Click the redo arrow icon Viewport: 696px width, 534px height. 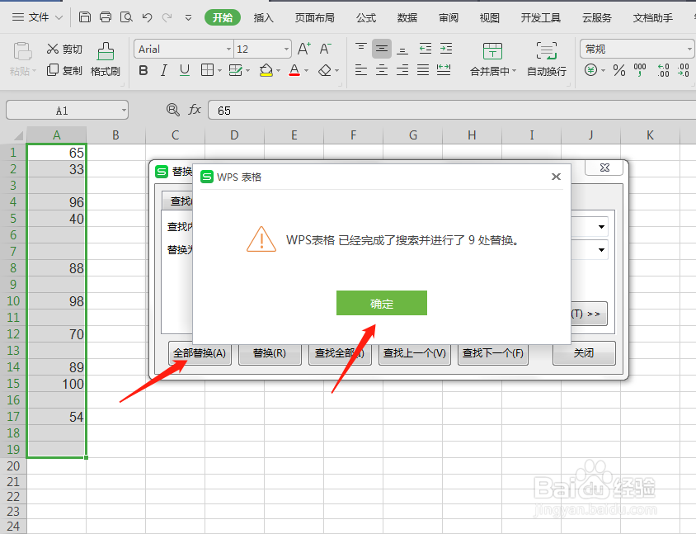click(x=167, y=17)
